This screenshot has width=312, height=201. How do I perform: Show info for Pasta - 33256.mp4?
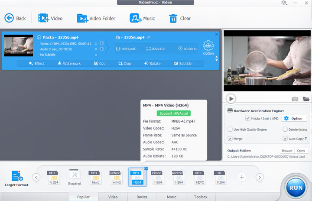point(39,37)
